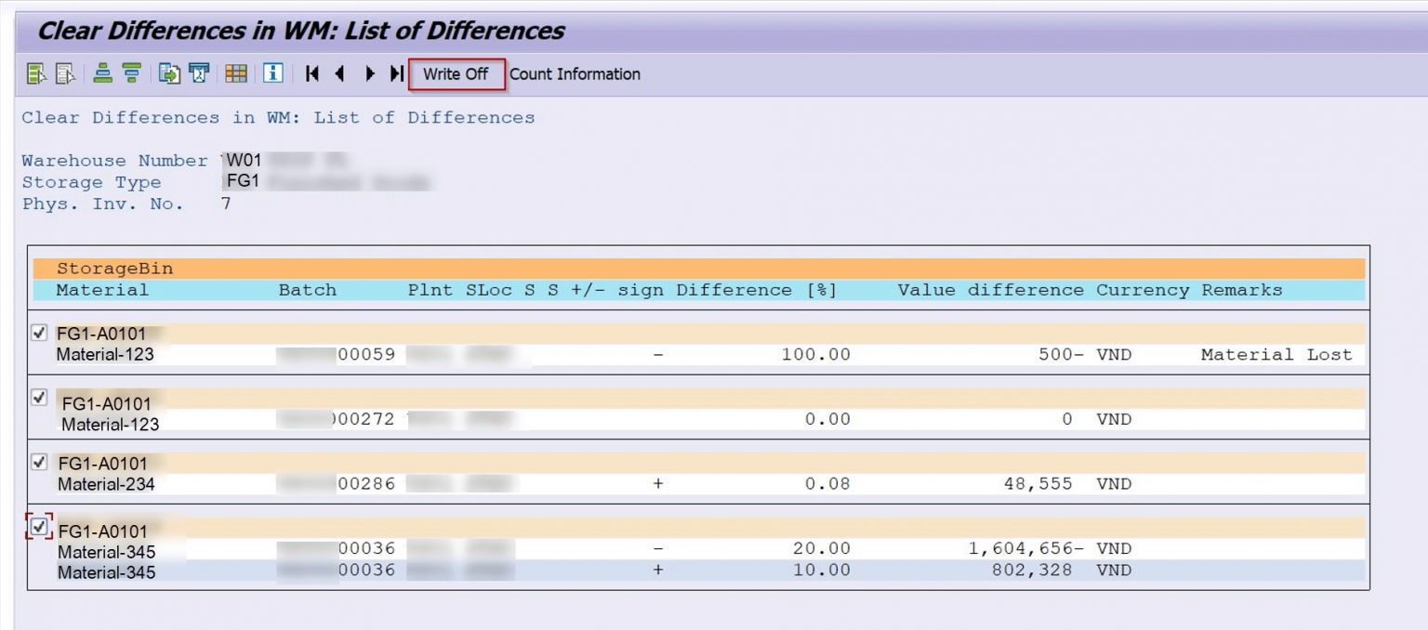The image size is (1428, 630).
Task: Go to the next page
Action: 369,74
